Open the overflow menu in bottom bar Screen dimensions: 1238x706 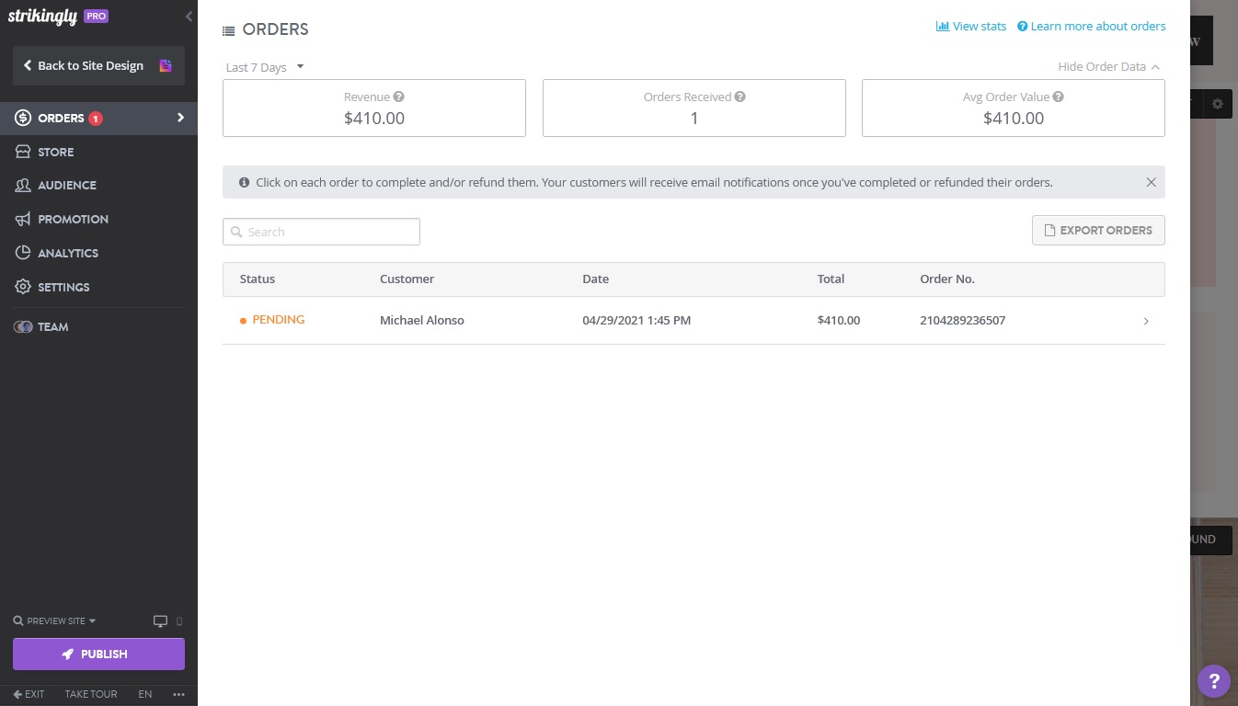point(178,694)
